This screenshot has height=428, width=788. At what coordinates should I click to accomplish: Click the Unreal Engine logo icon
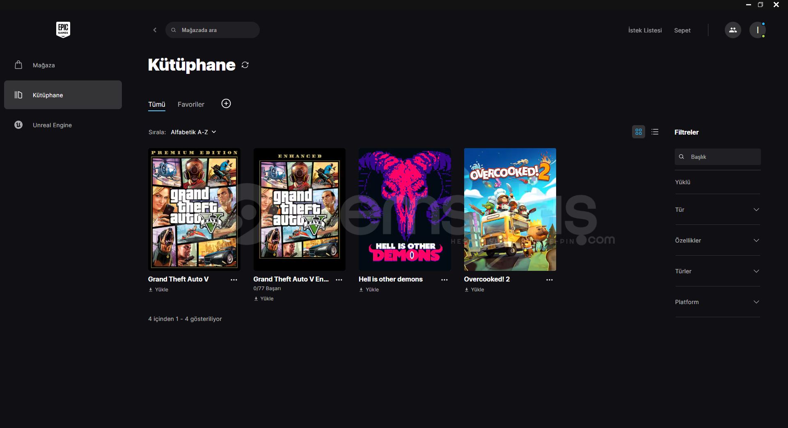point(18,125)
